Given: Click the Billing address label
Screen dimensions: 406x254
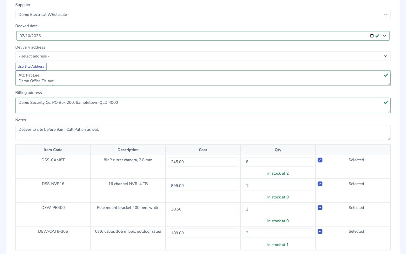Looking at the screenshot, I should [29, 93].
